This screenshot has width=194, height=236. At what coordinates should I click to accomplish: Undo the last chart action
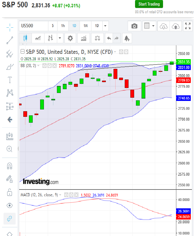[109, 38]
